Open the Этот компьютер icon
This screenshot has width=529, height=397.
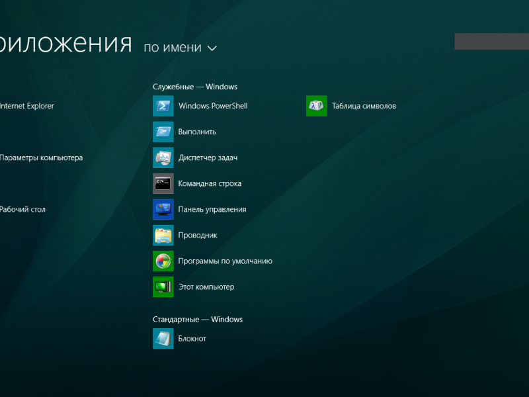tap(163, 287)
